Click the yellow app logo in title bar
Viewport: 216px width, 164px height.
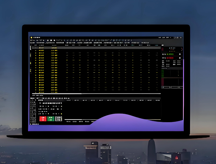tap(31, 37)
